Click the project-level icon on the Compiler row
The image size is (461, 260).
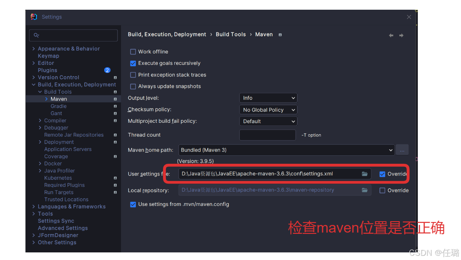tap(115, 121)
